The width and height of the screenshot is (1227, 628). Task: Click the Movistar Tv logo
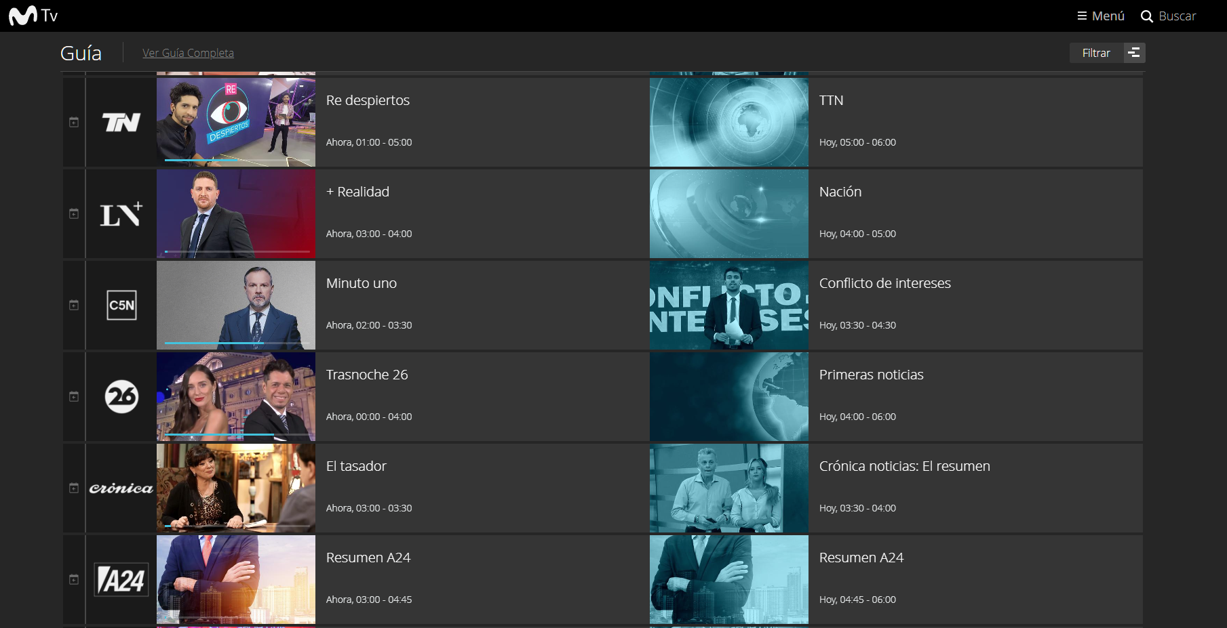click(33, 16)
